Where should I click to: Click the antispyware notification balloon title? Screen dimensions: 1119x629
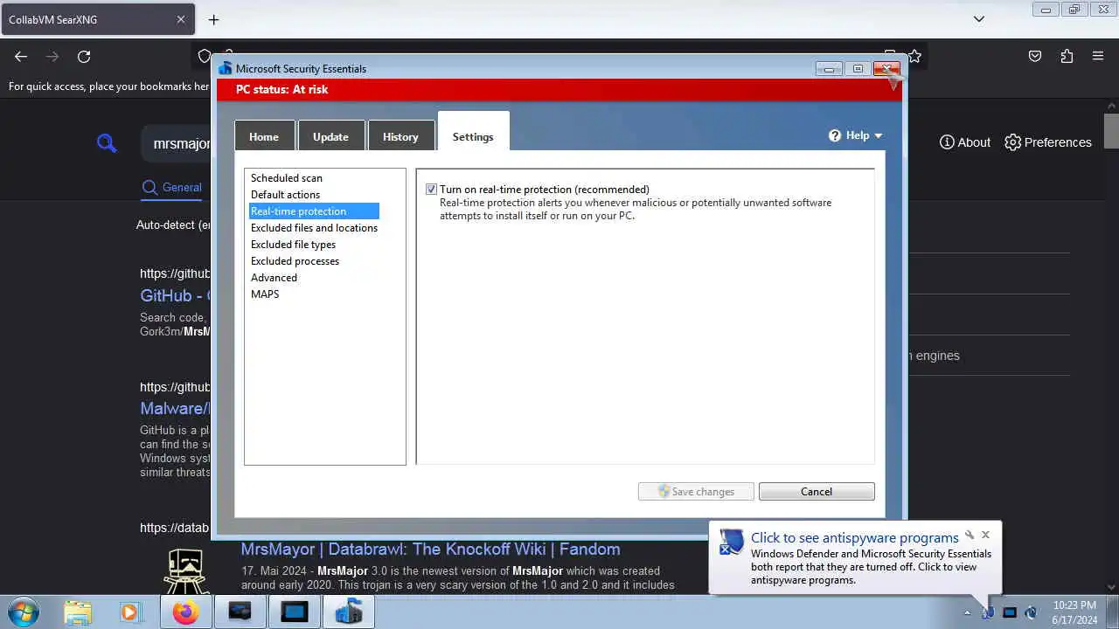[x=855, y=537]
